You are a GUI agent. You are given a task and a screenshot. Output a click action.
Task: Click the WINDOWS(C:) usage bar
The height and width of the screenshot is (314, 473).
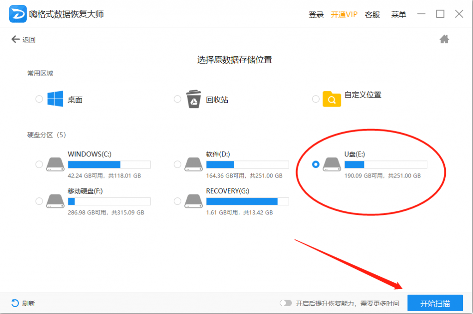[x=109, y=164]
